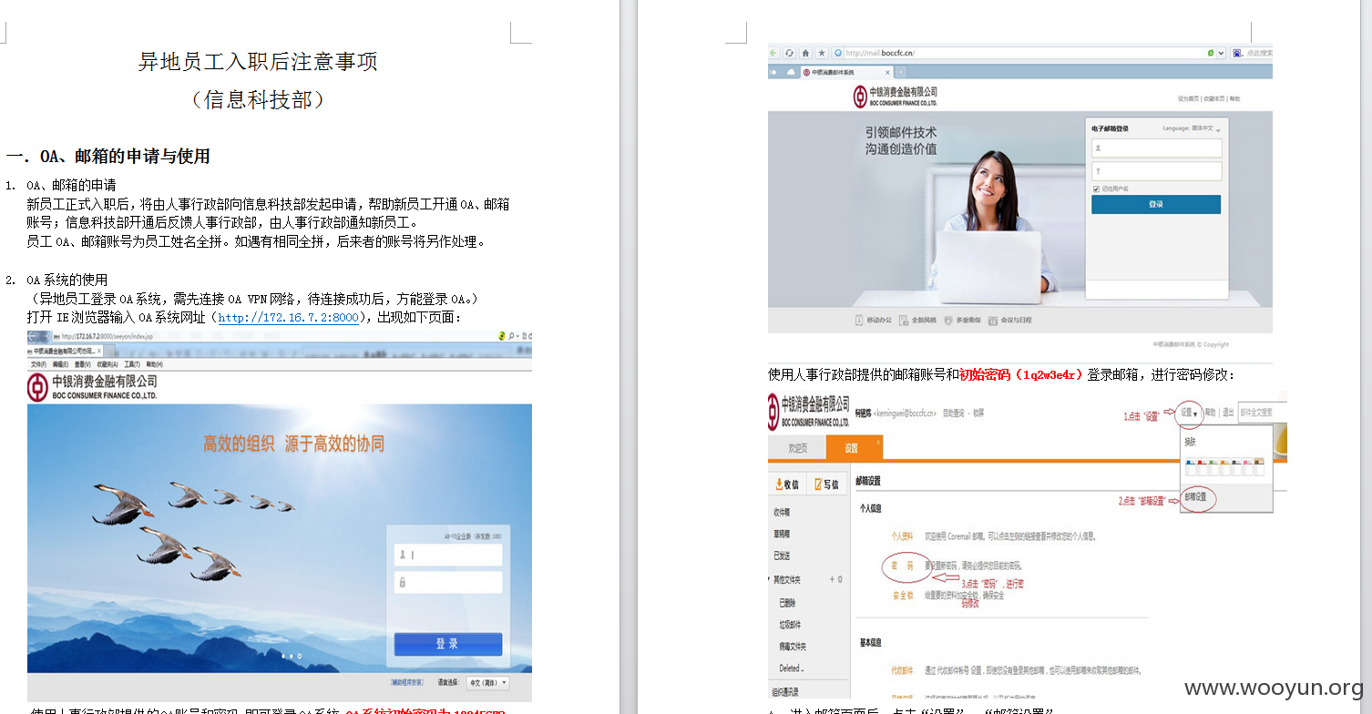Open the 收藏夹(A) menu in the OA browser

(x=108, y=364)
